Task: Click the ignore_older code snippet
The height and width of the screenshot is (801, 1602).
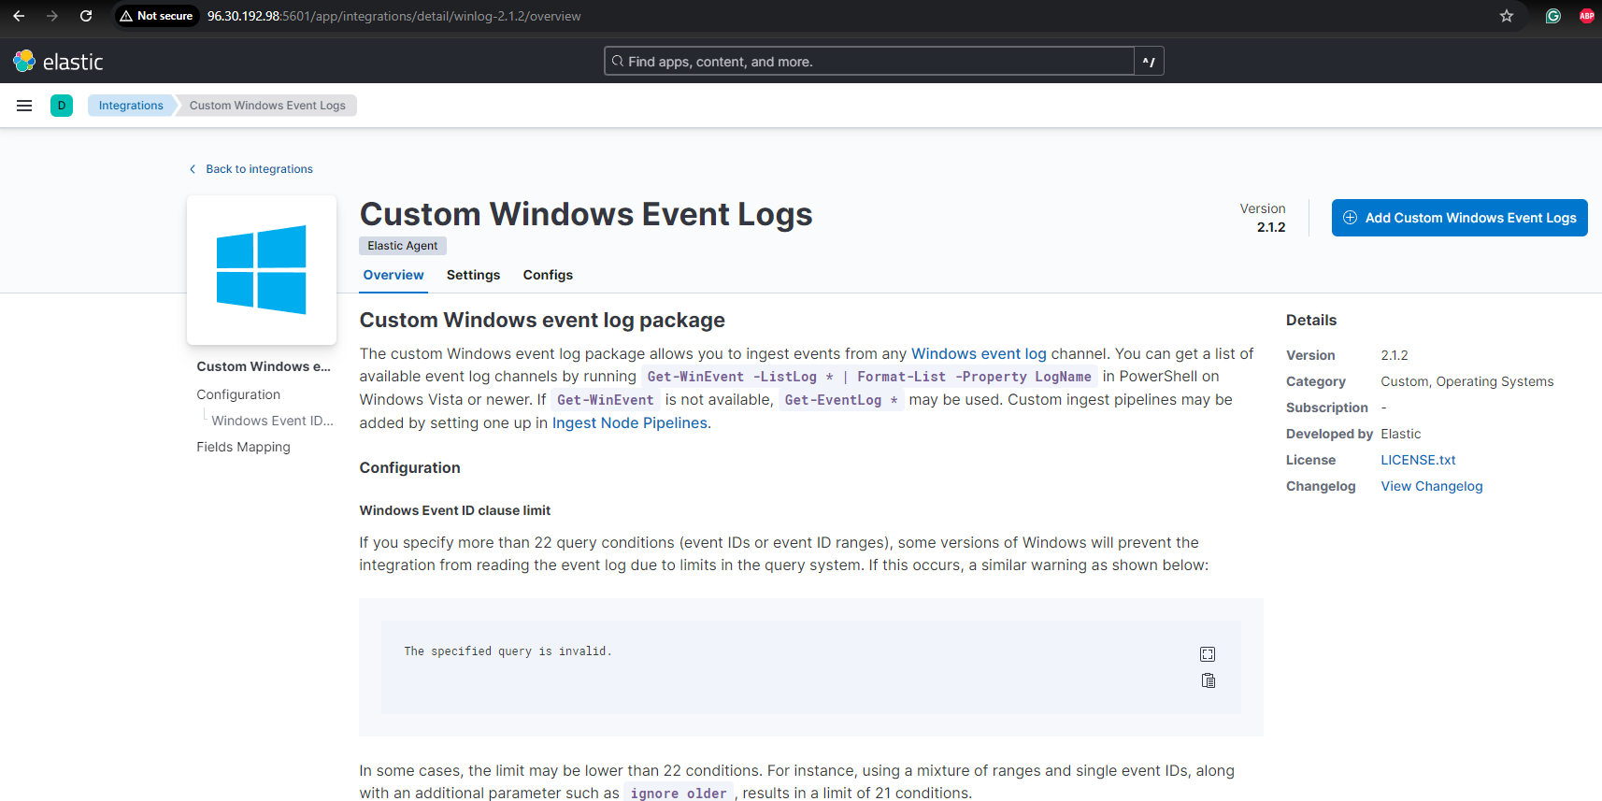Action: 679,794
